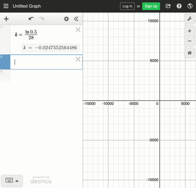Open expression list settings gear
The image size is (196, 188).
pyautogui.click(x=67, y=19)
